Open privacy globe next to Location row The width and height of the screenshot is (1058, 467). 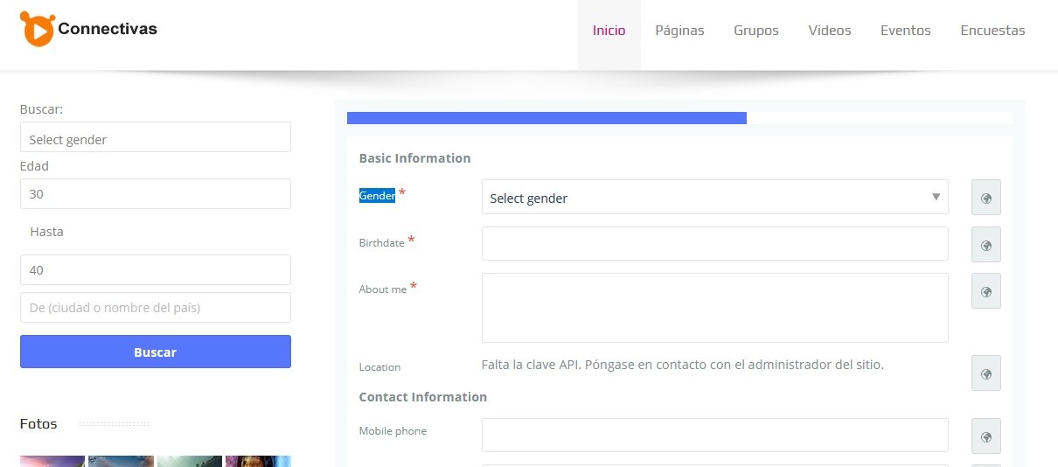click(x=986, y=373)
